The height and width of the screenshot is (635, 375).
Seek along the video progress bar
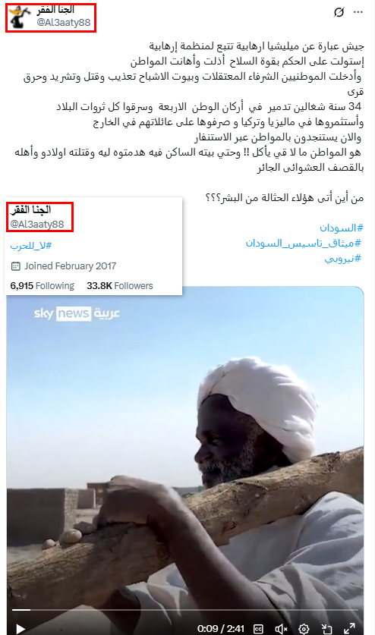click(185, 609)
